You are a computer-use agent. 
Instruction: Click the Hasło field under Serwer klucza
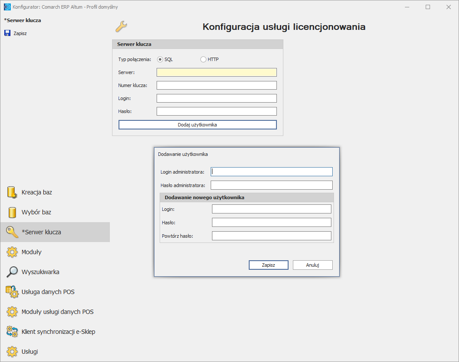pos(217,111)
